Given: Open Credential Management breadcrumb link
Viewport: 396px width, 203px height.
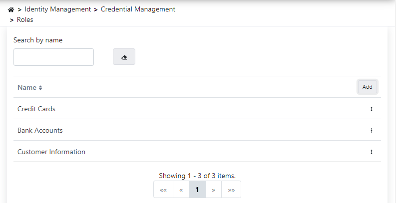Looking at the screenshot, I should [138, 9].
